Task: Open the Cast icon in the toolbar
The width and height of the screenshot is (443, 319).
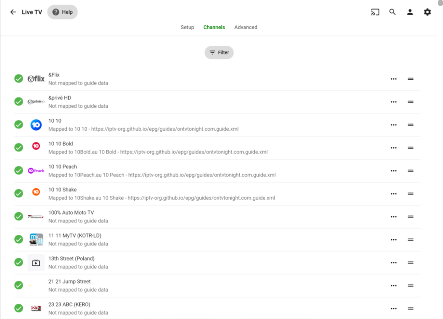Action: point(375,12)
